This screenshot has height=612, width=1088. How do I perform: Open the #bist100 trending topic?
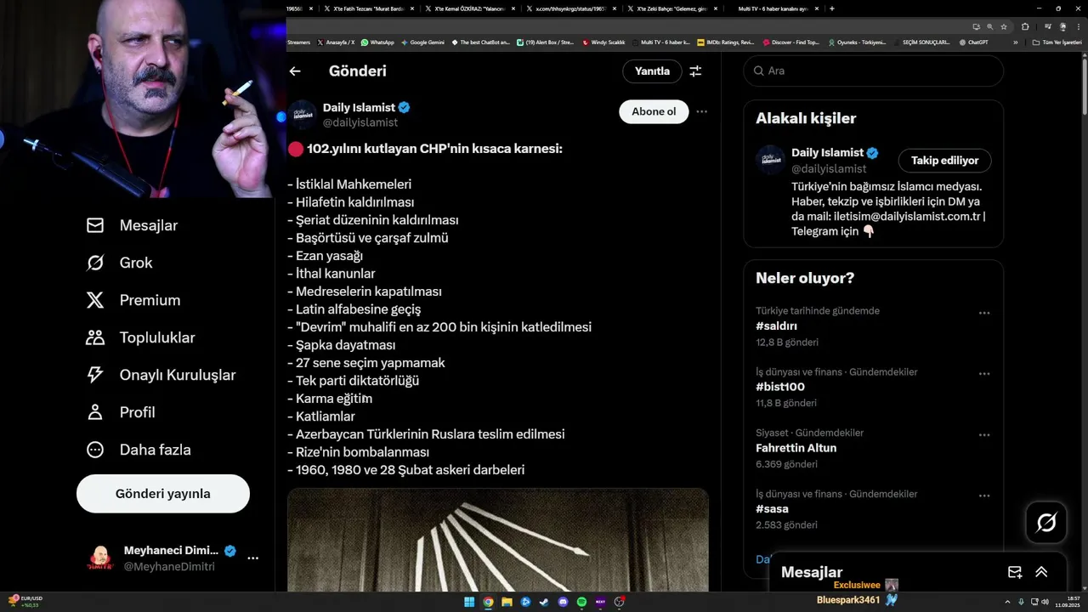coord(780,387)
